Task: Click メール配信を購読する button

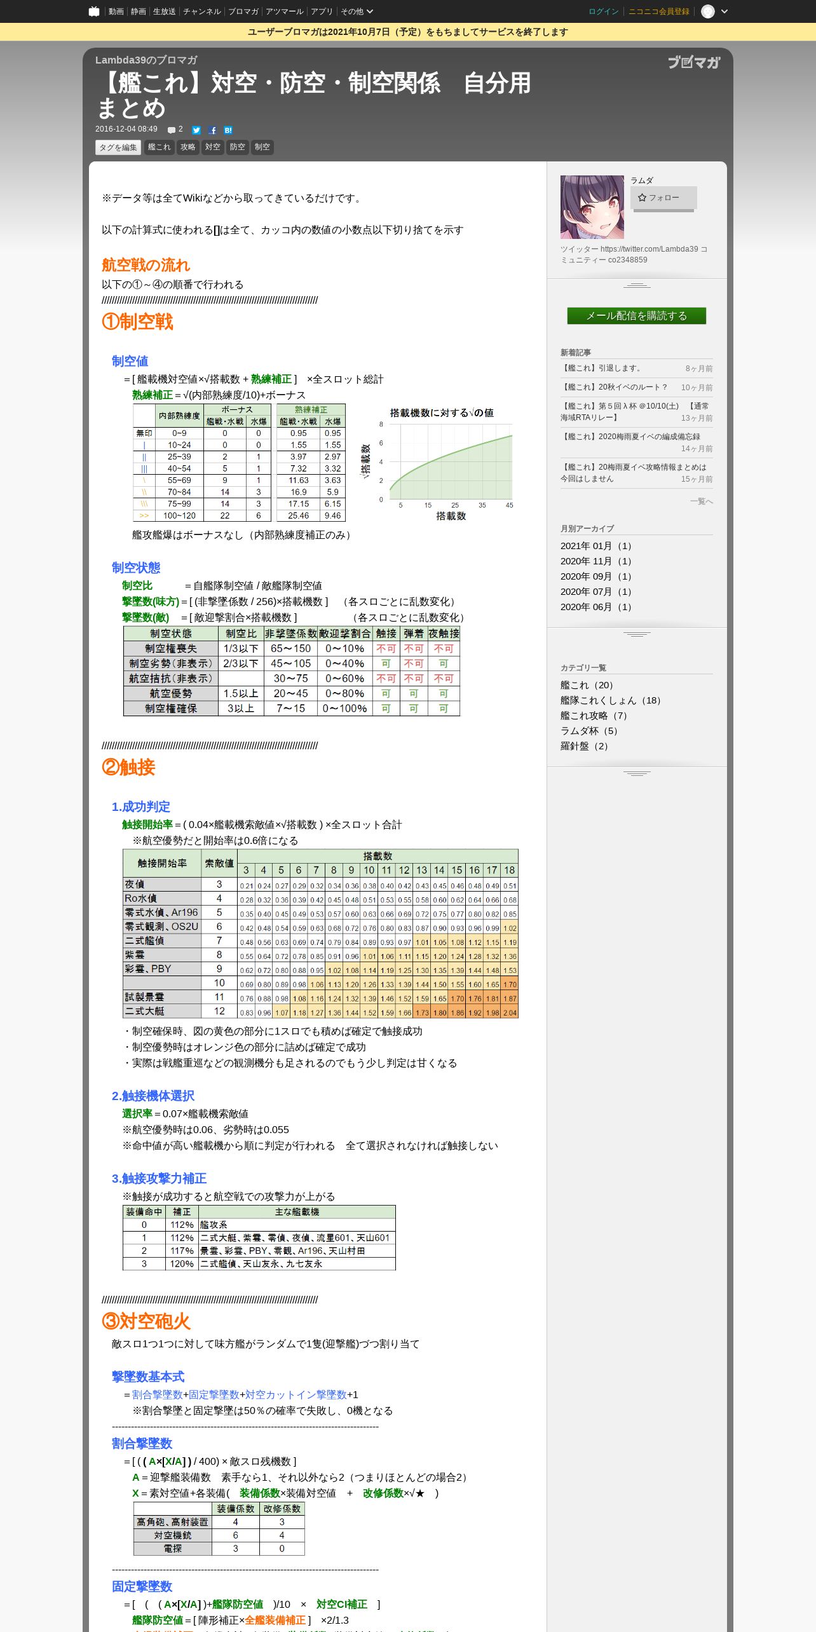Action: pos(637,316)
